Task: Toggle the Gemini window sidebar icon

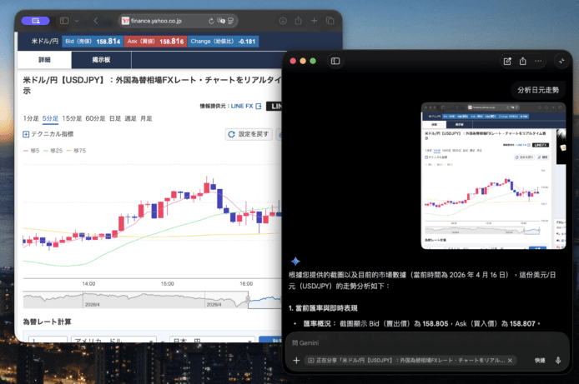Action: (x=335, y=61)
